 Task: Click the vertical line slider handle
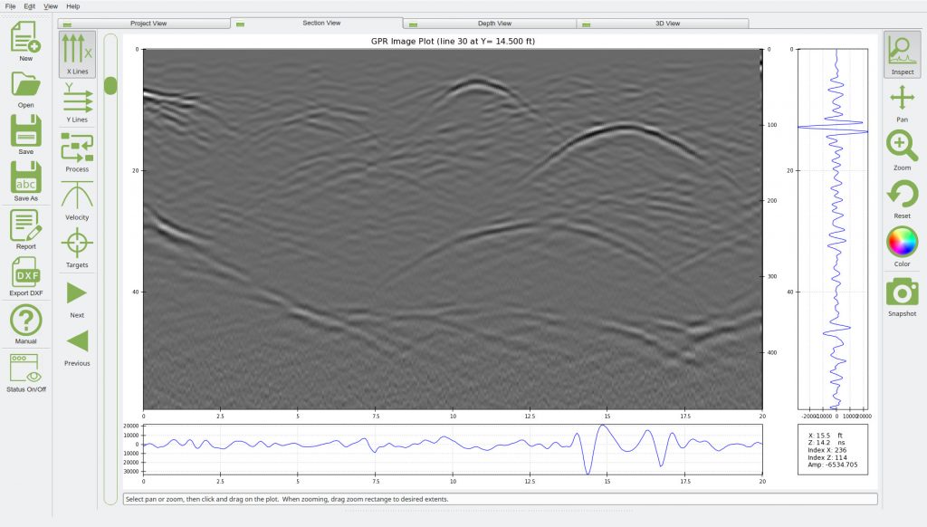click(110, 86)
